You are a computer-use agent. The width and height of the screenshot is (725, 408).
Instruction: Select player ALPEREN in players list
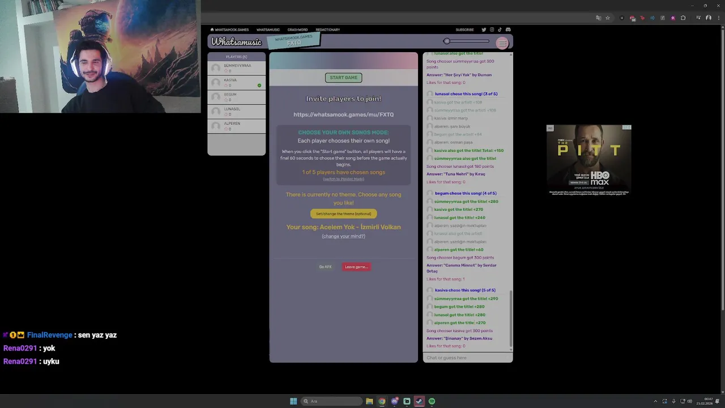(236, 126)
